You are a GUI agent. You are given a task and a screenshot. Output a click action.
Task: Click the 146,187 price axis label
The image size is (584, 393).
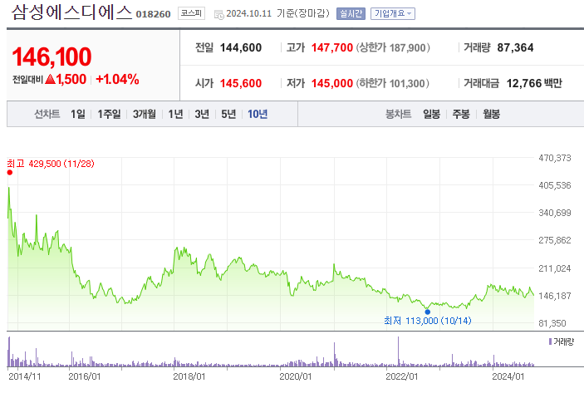coord(555,296)
